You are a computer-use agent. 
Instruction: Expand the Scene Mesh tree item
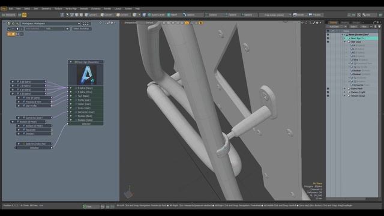coord(344,89)
